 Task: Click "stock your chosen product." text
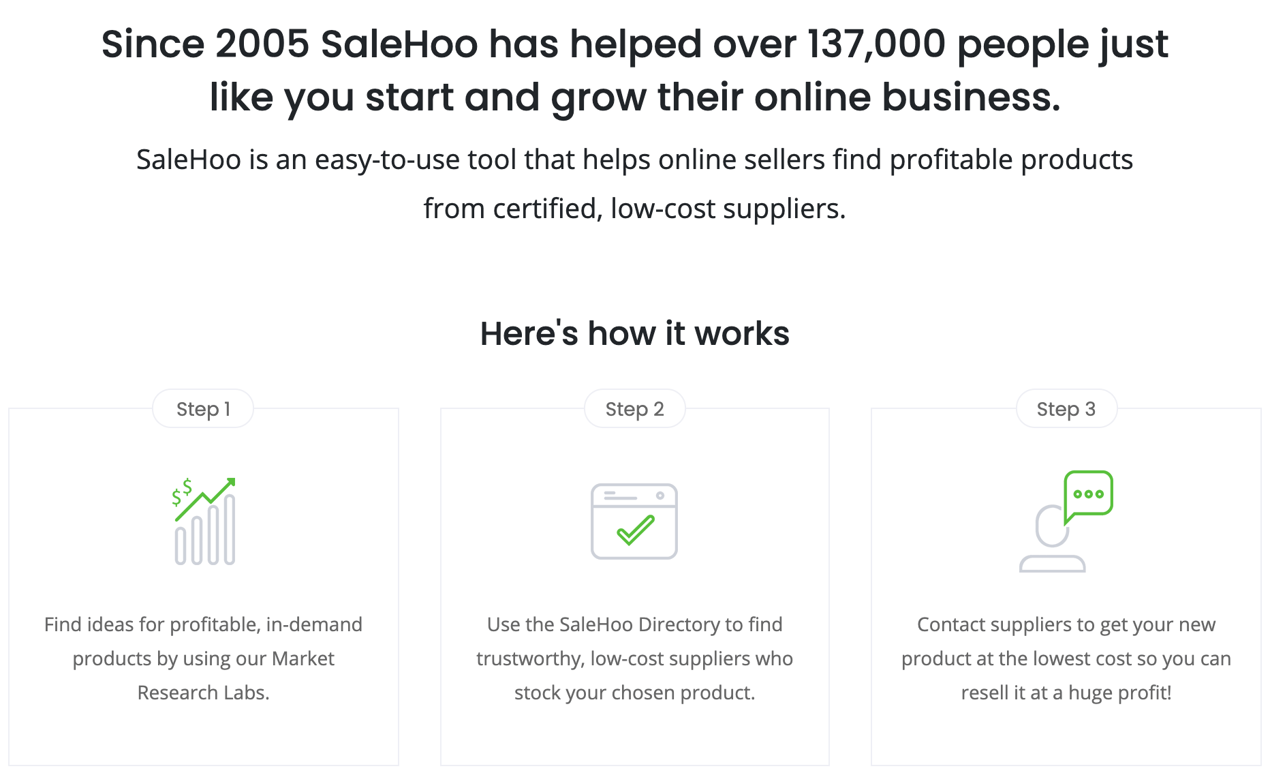634,693
